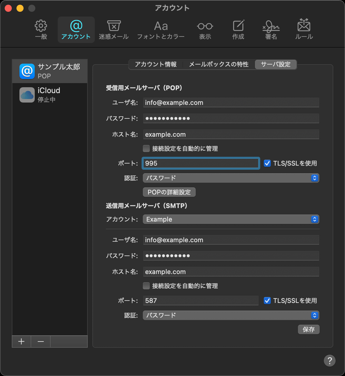Switch to the アカウント情報 tab
Screen dimensions: 345x376
pos(156,64)
